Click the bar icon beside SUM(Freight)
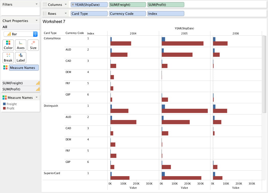Viewport: 268px width, 193px height. point(38,83)
